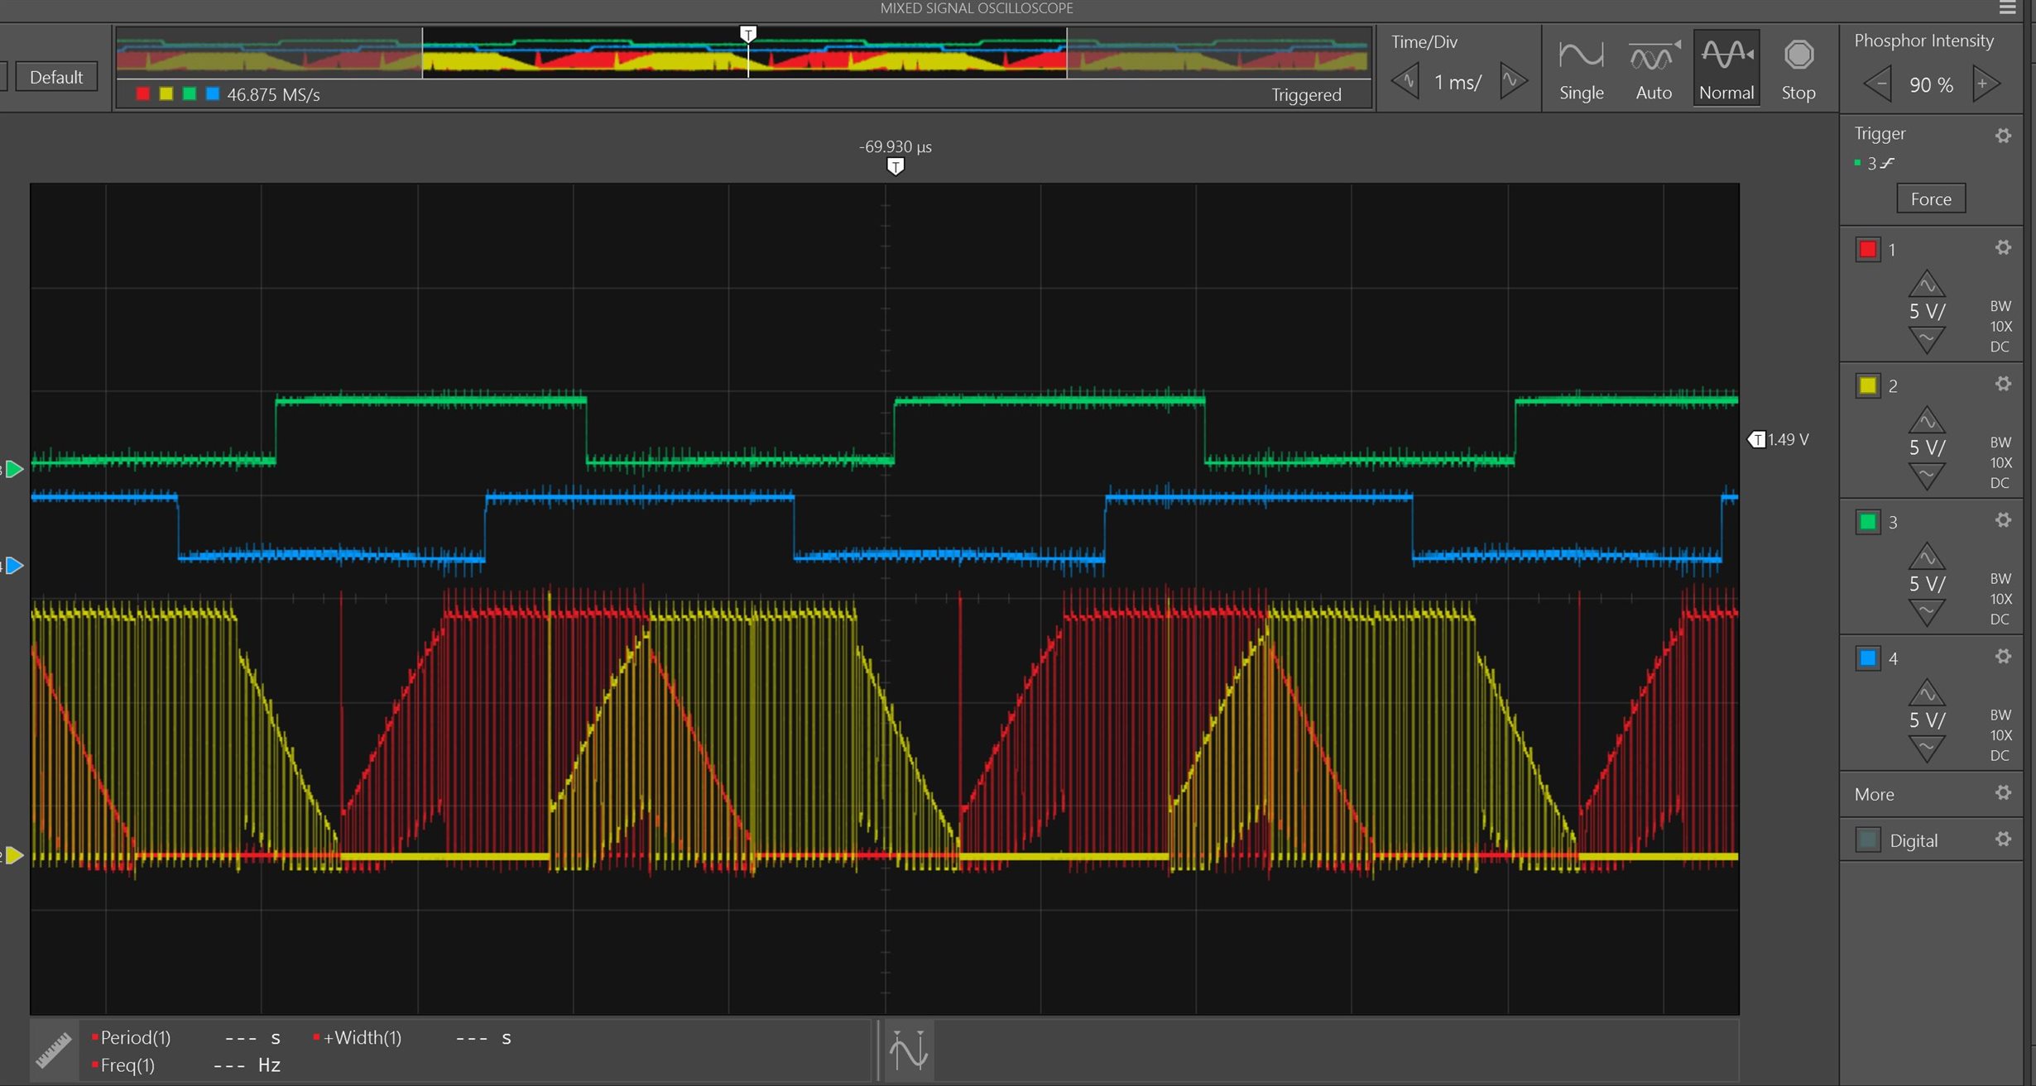
Task: Increase channel 4 volts per division
Action: (1927, 693)
